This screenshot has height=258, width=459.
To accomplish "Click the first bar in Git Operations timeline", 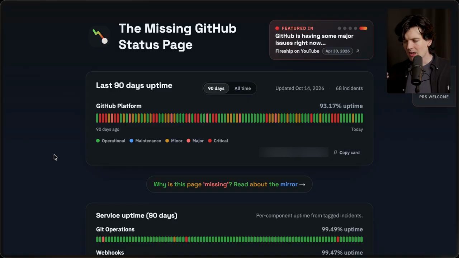I will [97, 239].
